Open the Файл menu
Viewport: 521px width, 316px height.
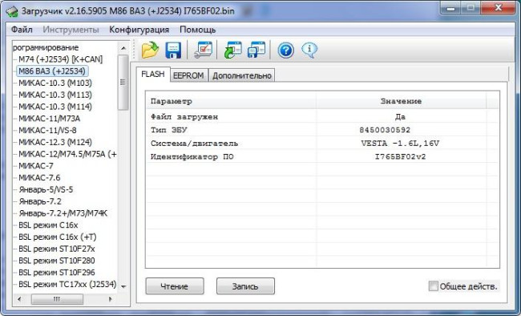[22, 30]
